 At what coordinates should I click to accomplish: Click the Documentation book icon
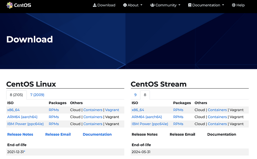[x=189, y=5]
